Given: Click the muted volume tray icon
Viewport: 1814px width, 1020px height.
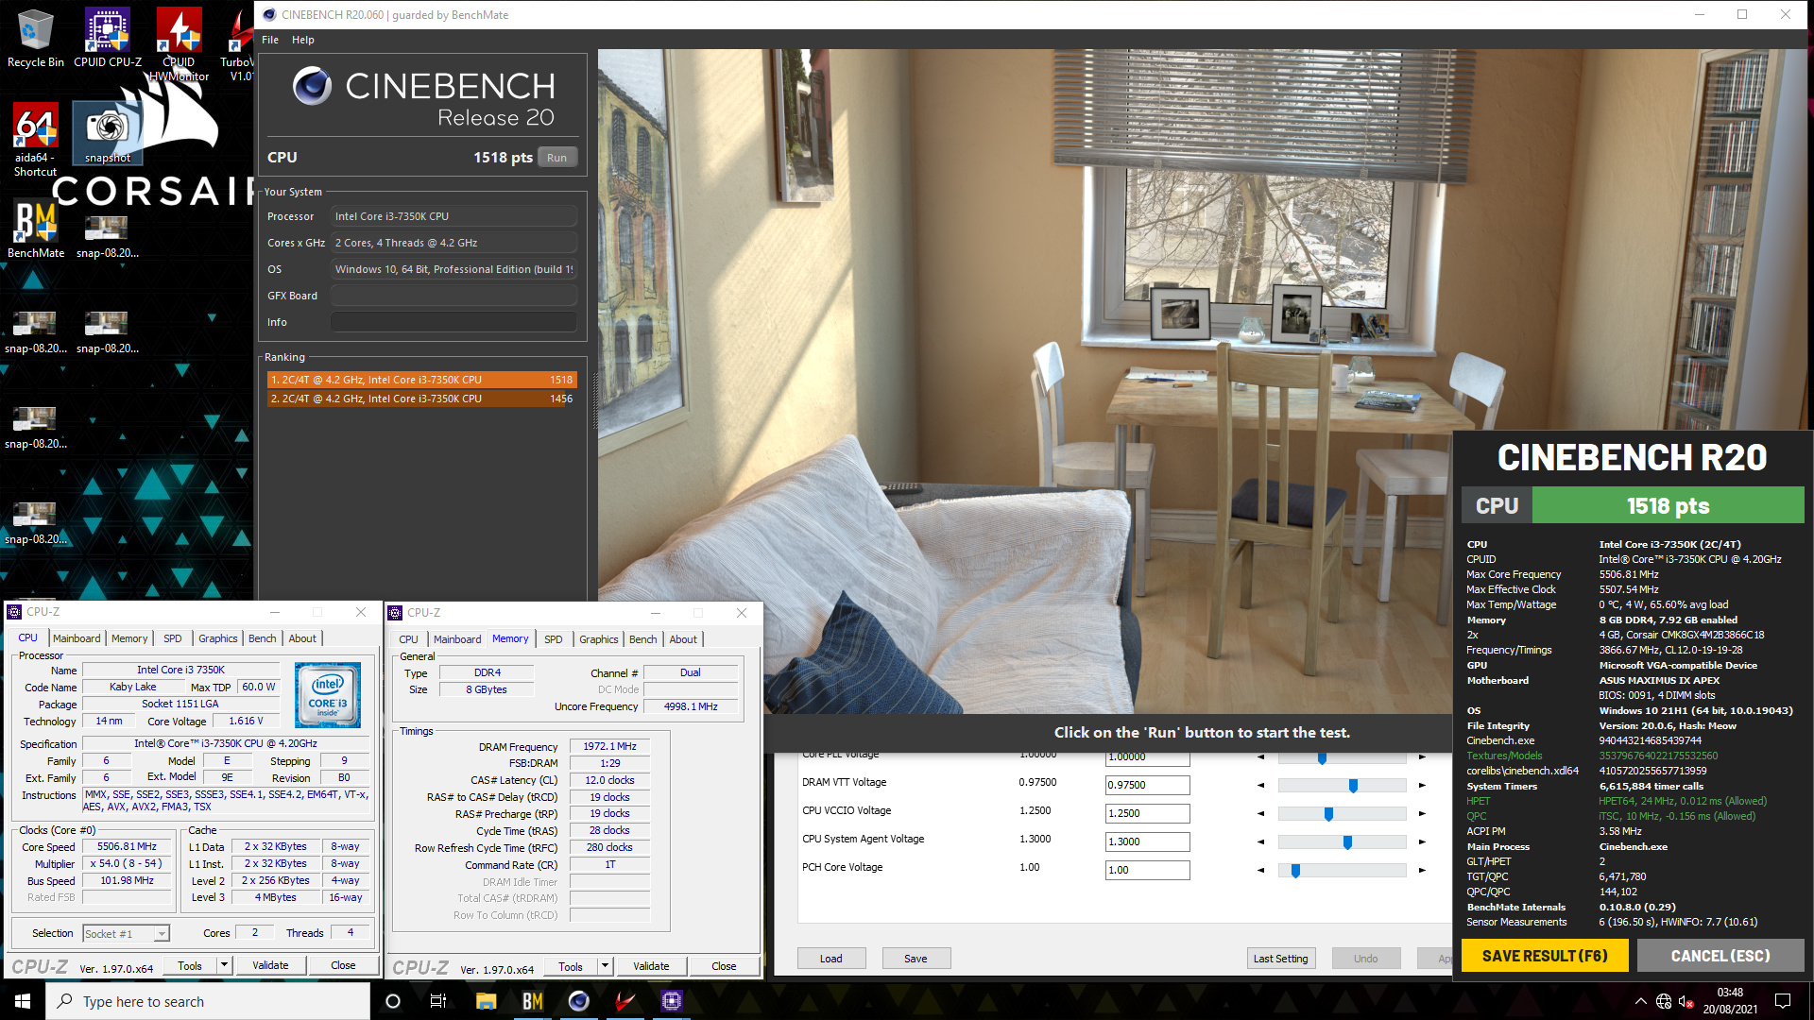Looking at the screenshot, I should (1686, 1001).
